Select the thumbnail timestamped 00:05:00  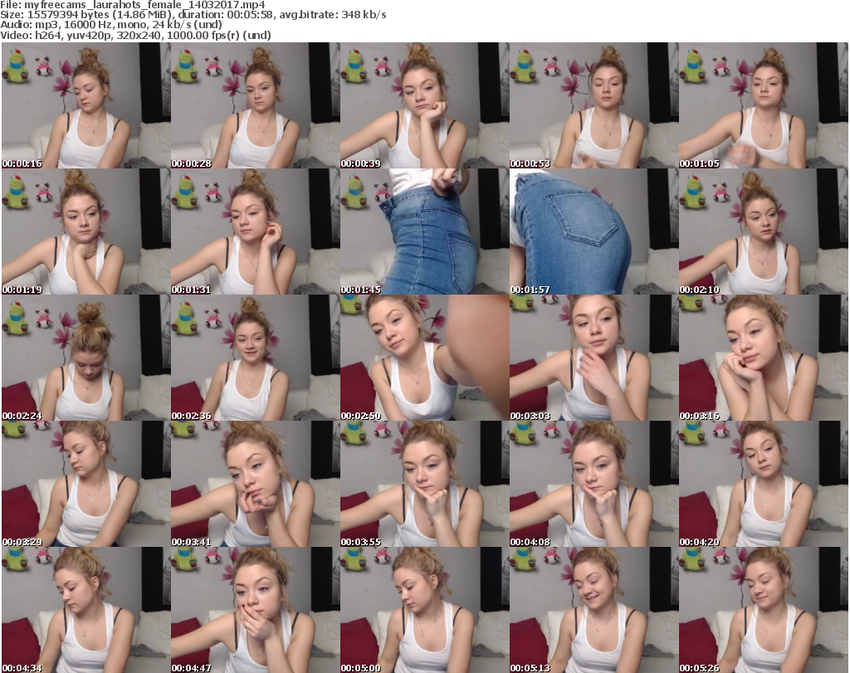tap(424, 610)
